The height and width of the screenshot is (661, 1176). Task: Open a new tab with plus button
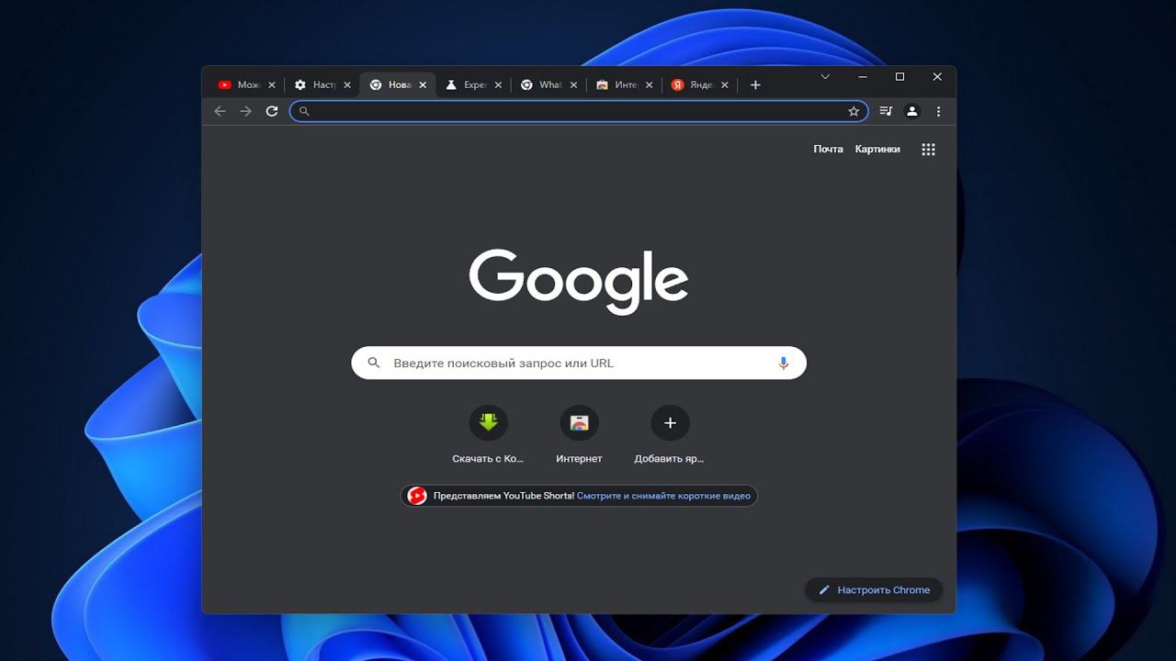[x=755, y=84]
